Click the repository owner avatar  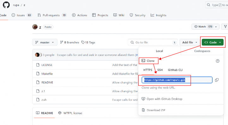(35, 27)
